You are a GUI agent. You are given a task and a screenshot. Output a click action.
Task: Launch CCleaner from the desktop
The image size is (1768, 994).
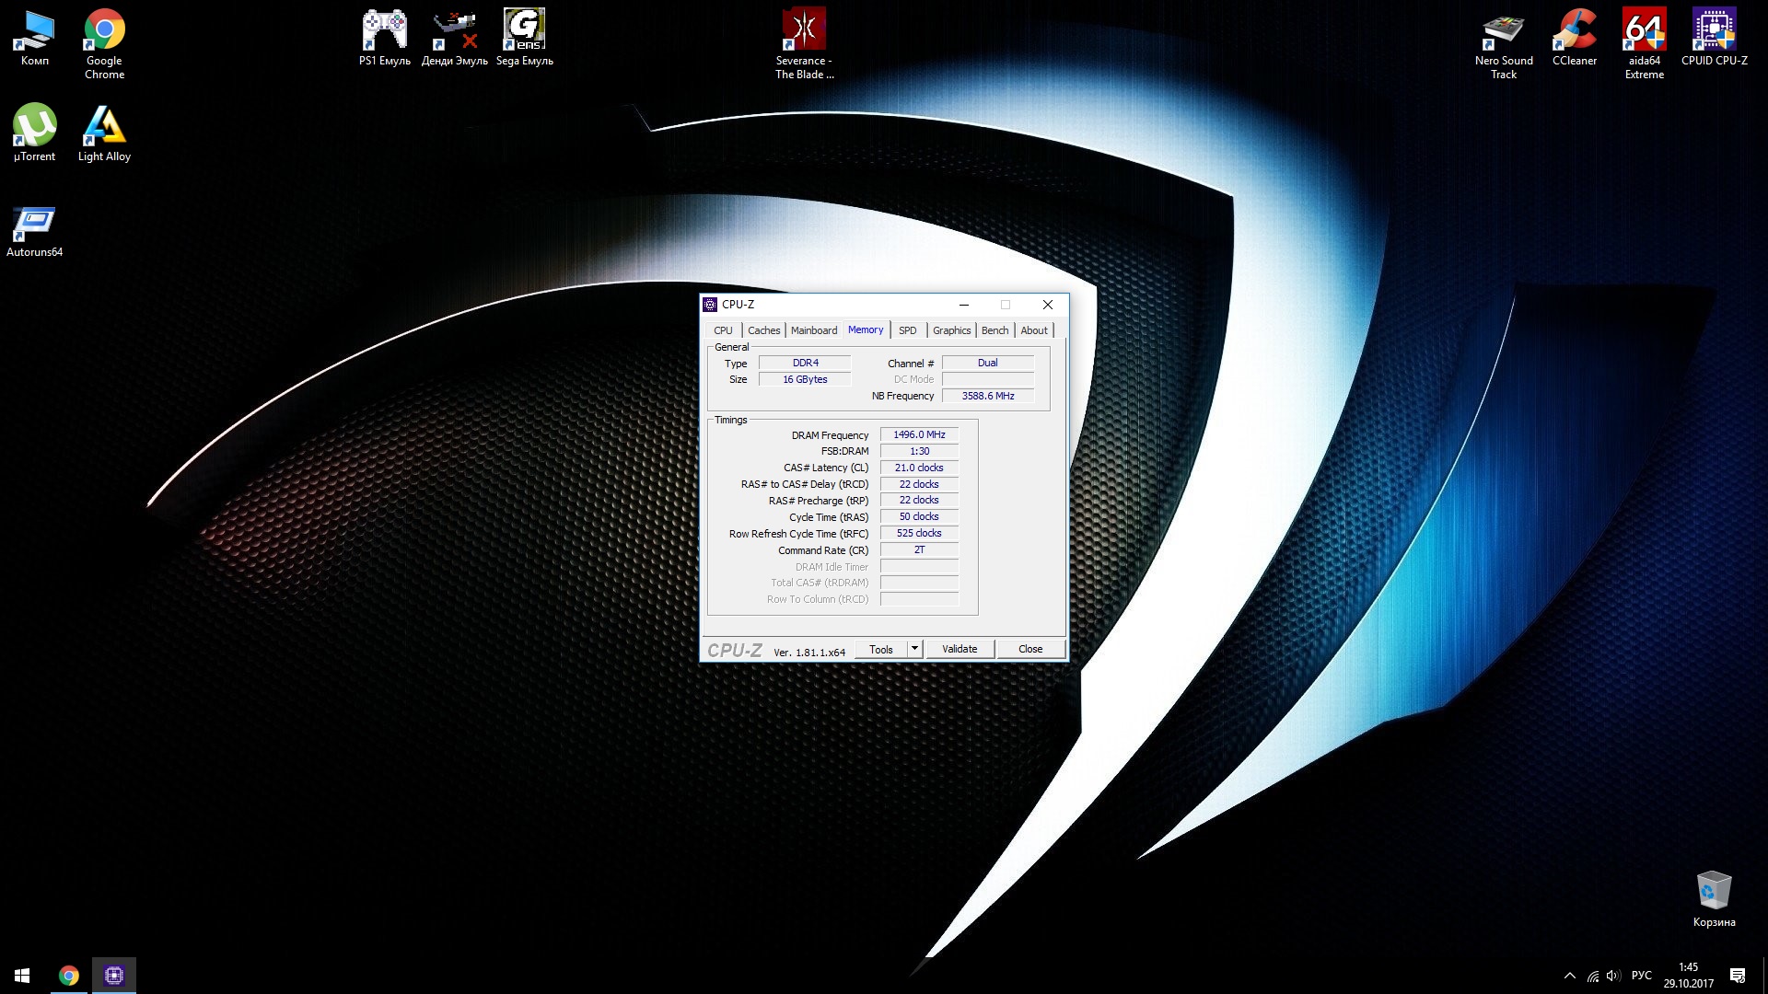1574,32
